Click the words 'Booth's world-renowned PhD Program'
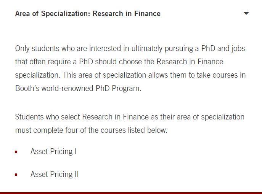 pos(77,88)
